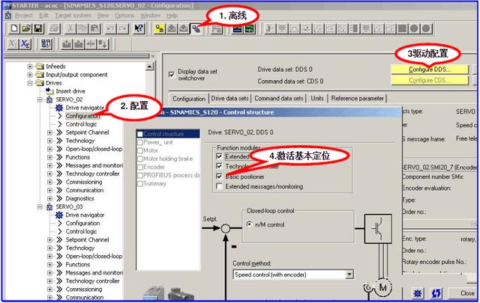The width and height of the screenshot is (480, 303).
Task: Select Configuration under SERVO_03 in tree
Action: (82, 223)
